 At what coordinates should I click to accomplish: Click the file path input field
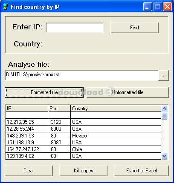tap(81, 75)
